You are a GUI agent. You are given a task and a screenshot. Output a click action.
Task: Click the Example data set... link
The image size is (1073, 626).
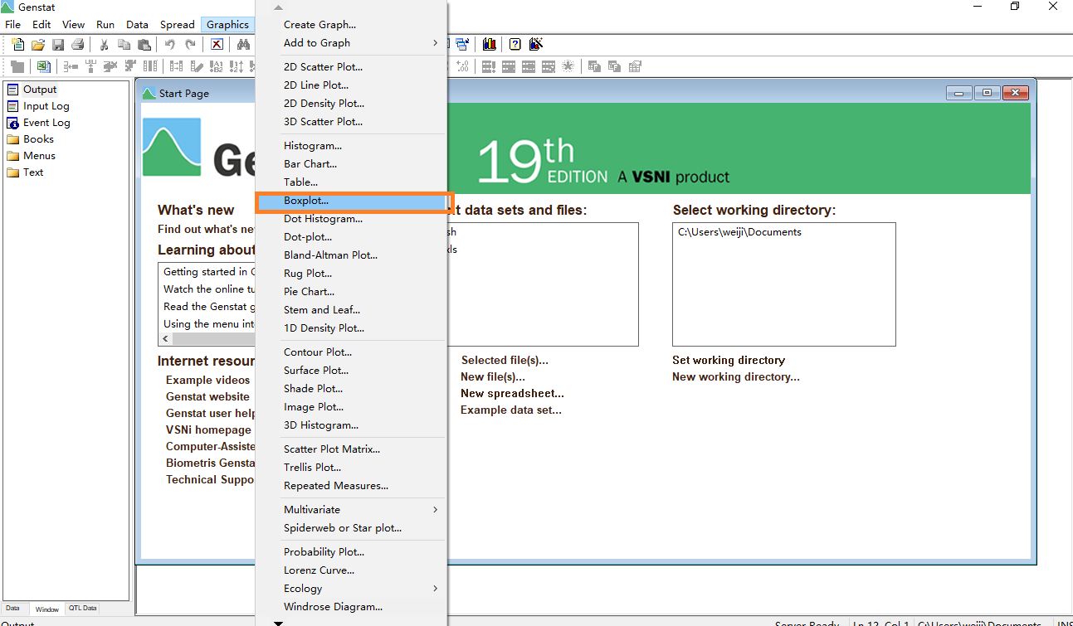tap(511, 410)
